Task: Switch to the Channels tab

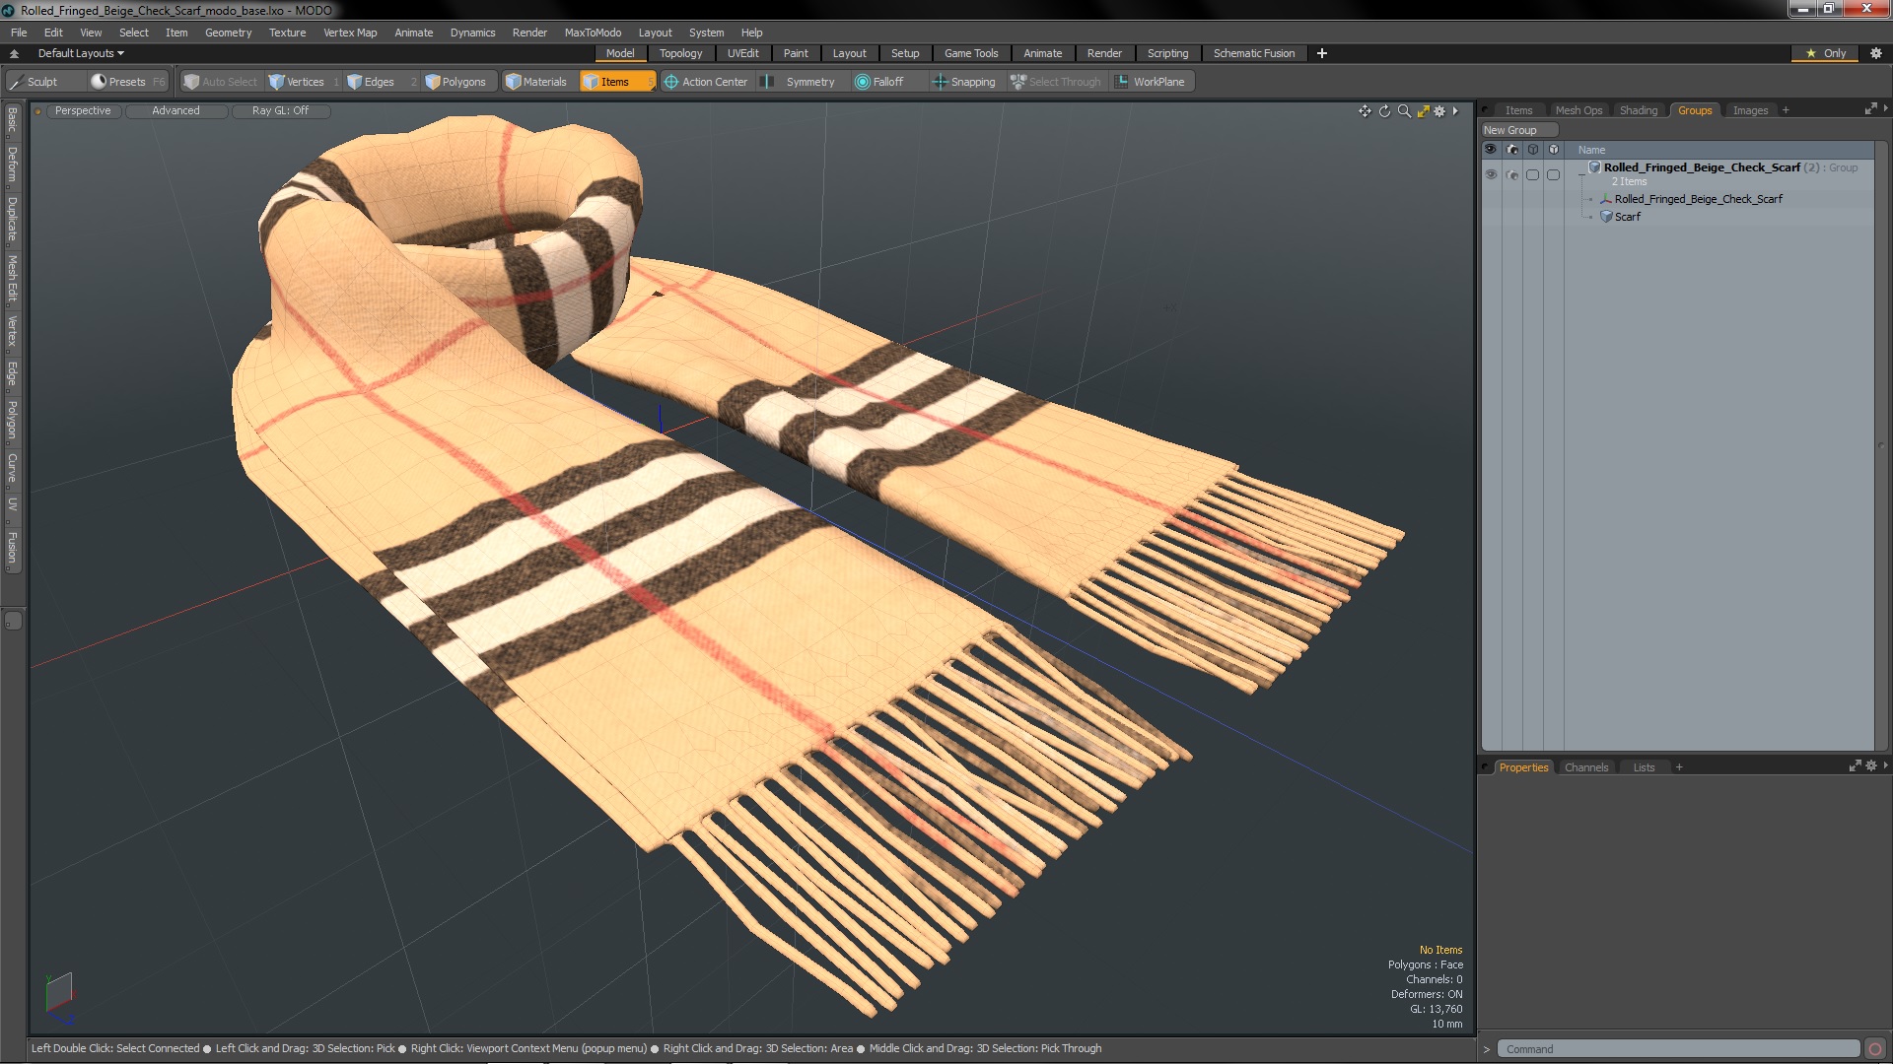Action: [1585, 767]
